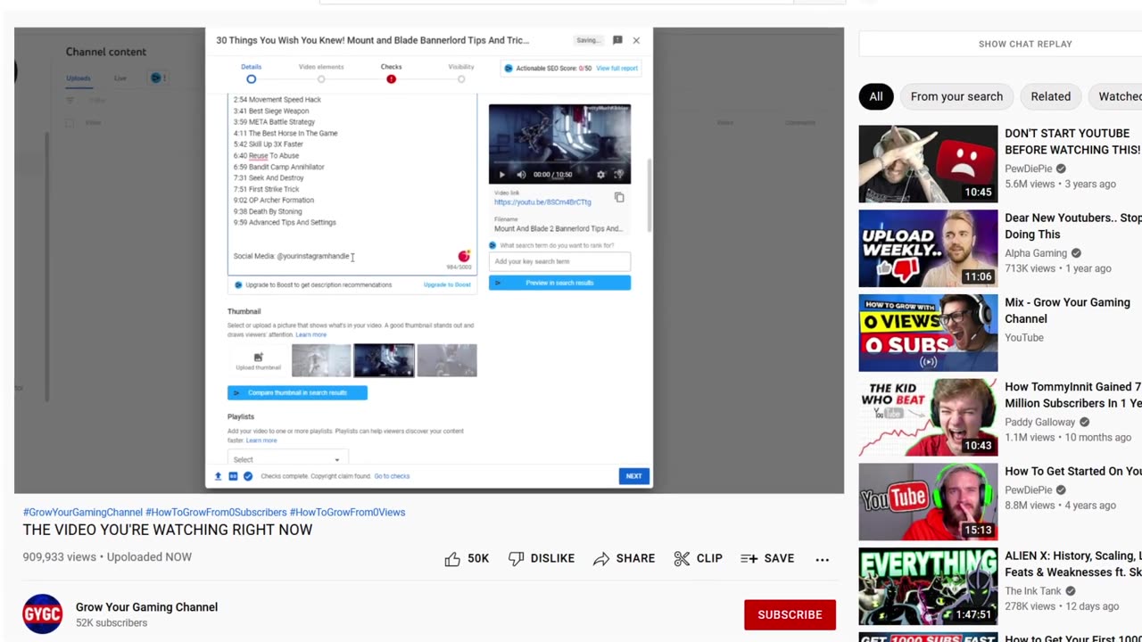Open ALIEN X History video thumbnail

coord(928,587)
